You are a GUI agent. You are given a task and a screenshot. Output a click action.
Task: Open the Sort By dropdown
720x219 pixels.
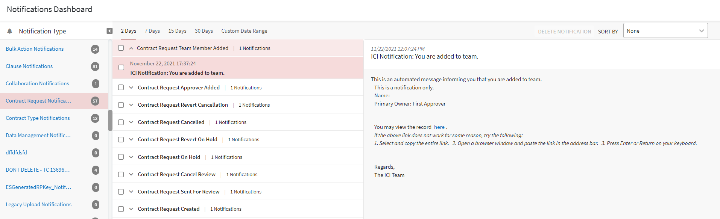pos(665,31)
